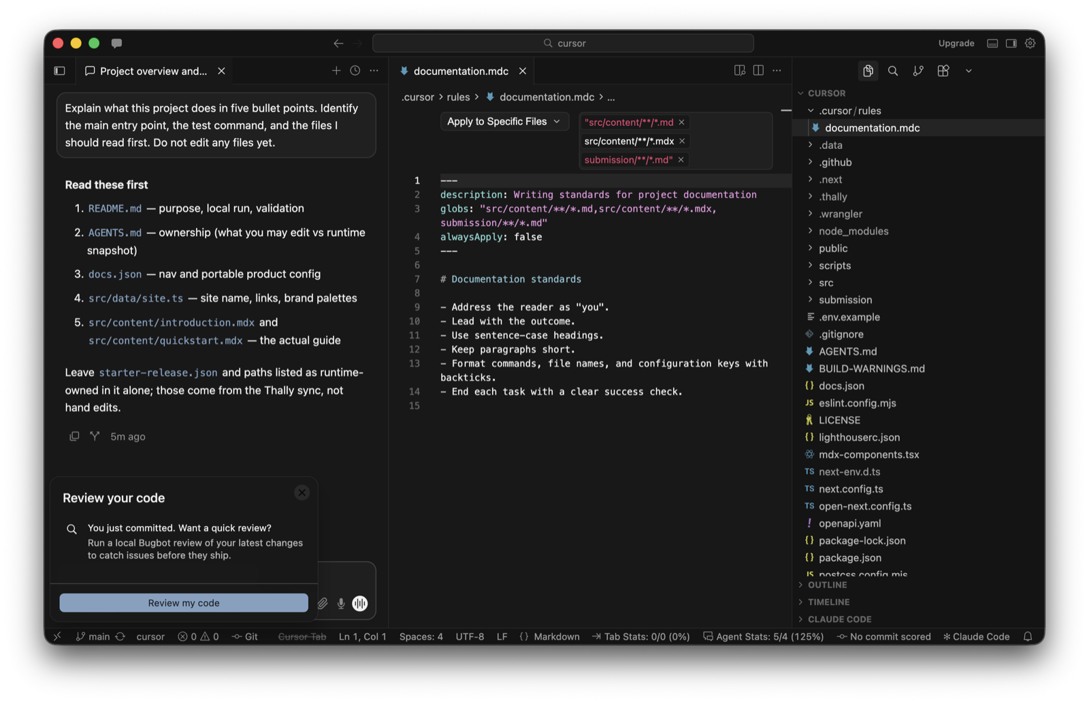Open chat history clock icon
This screenshot has height=703, width=1089.
(x=355, y=71)
